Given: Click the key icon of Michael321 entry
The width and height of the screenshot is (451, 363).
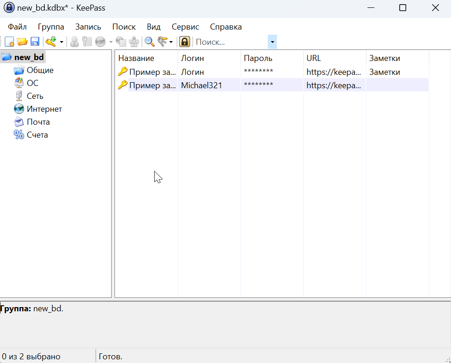Looking at the screenshot, I should [122, 85].
